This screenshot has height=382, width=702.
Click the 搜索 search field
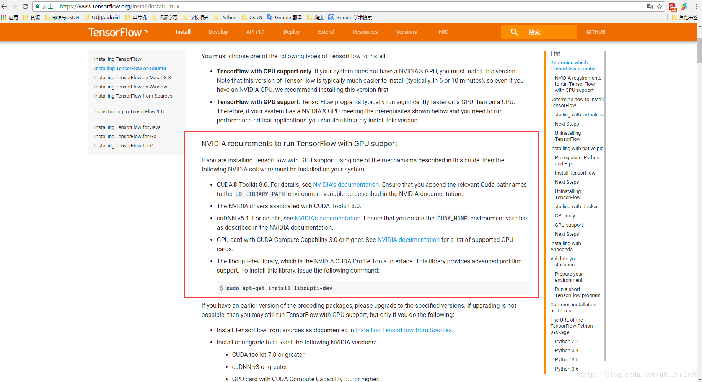pyautogui.click(x=539, y=32)
